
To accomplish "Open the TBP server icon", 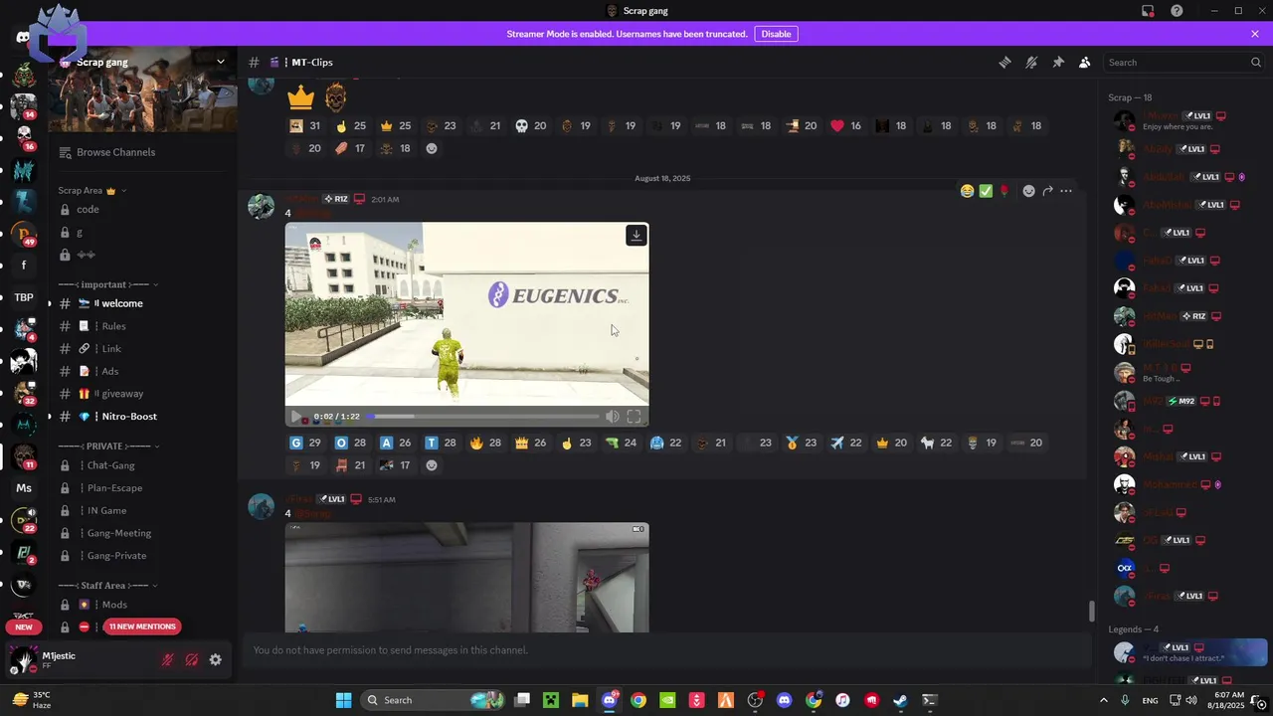I will [24, 297].
